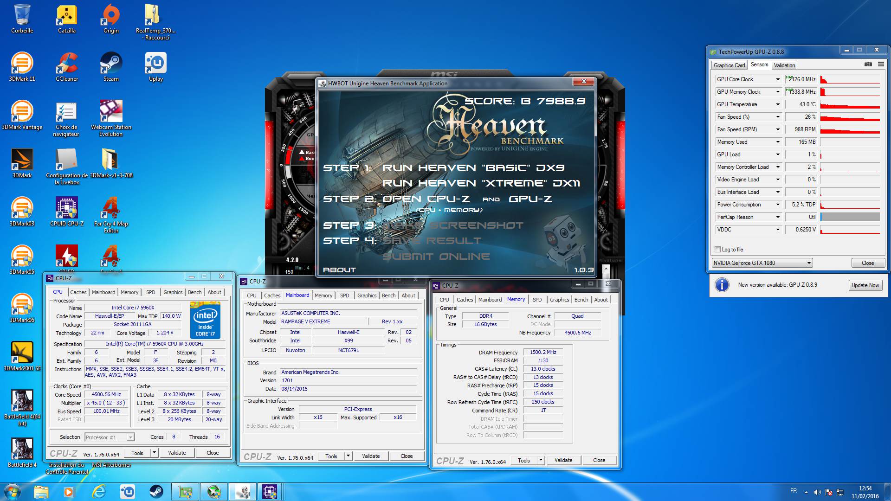Launch Steam from the desktop
This screenshot has width=891, height=501.
click(x=111, y=67)
